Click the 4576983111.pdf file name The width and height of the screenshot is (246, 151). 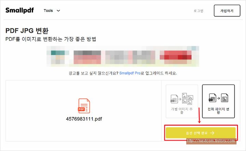point(84,119)
